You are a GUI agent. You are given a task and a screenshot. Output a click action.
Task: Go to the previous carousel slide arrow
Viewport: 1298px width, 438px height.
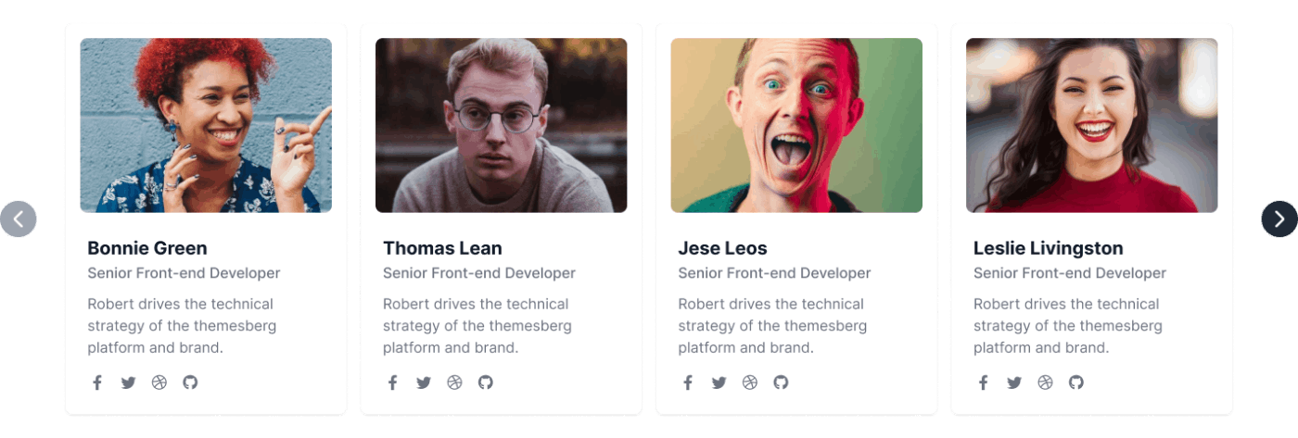coord(19,219)
